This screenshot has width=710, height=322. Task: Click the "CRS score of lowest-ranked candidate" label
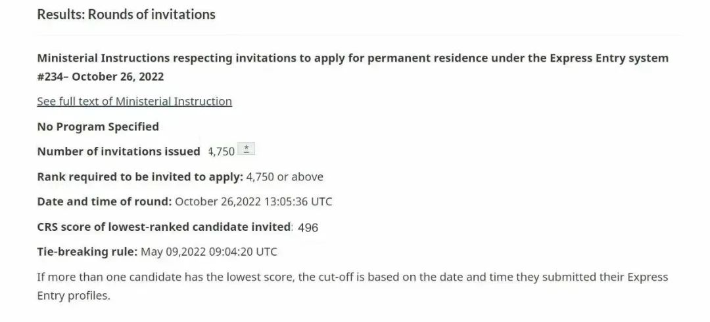[x=164, y=227]
